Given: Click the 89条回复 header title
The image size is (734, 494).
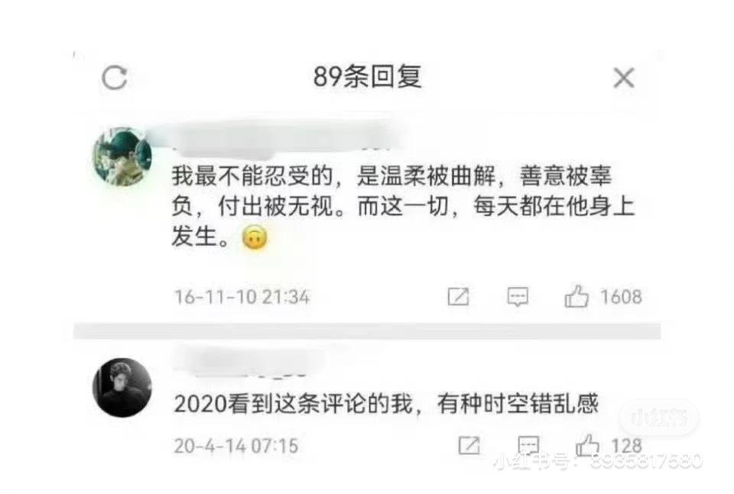Looking at the screenshot, I should click(368, 76).
